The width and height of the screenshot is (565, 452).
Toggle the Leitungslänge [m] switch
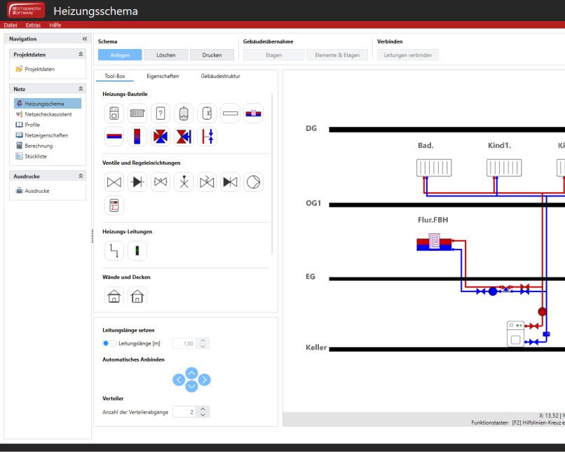click(x=109, y=343)
